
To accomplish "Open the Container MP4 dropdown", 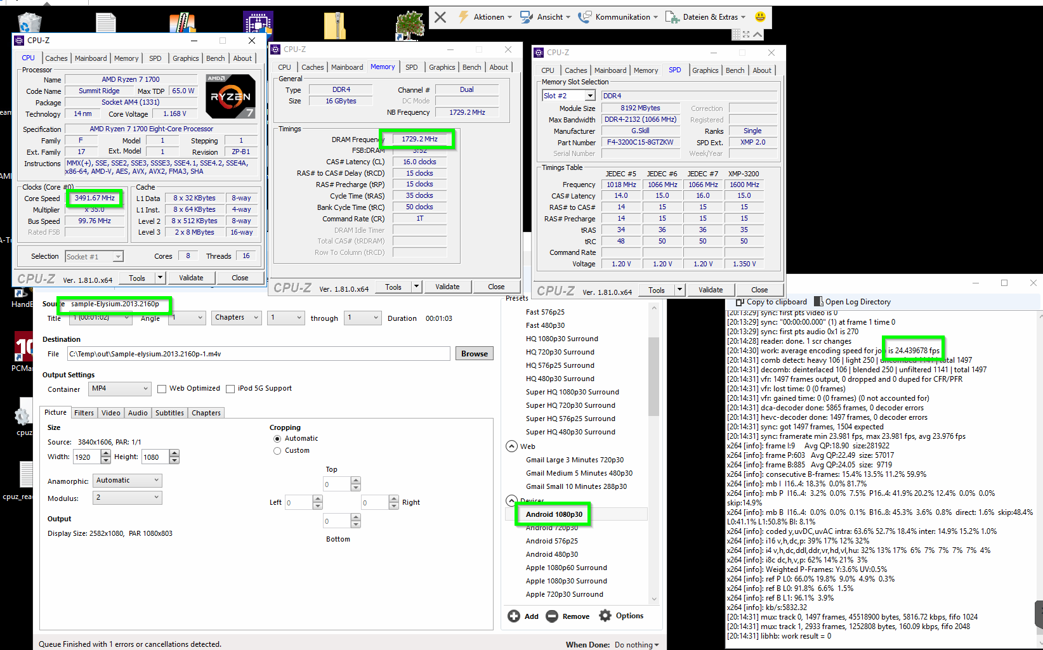I will tap(120, 389).
